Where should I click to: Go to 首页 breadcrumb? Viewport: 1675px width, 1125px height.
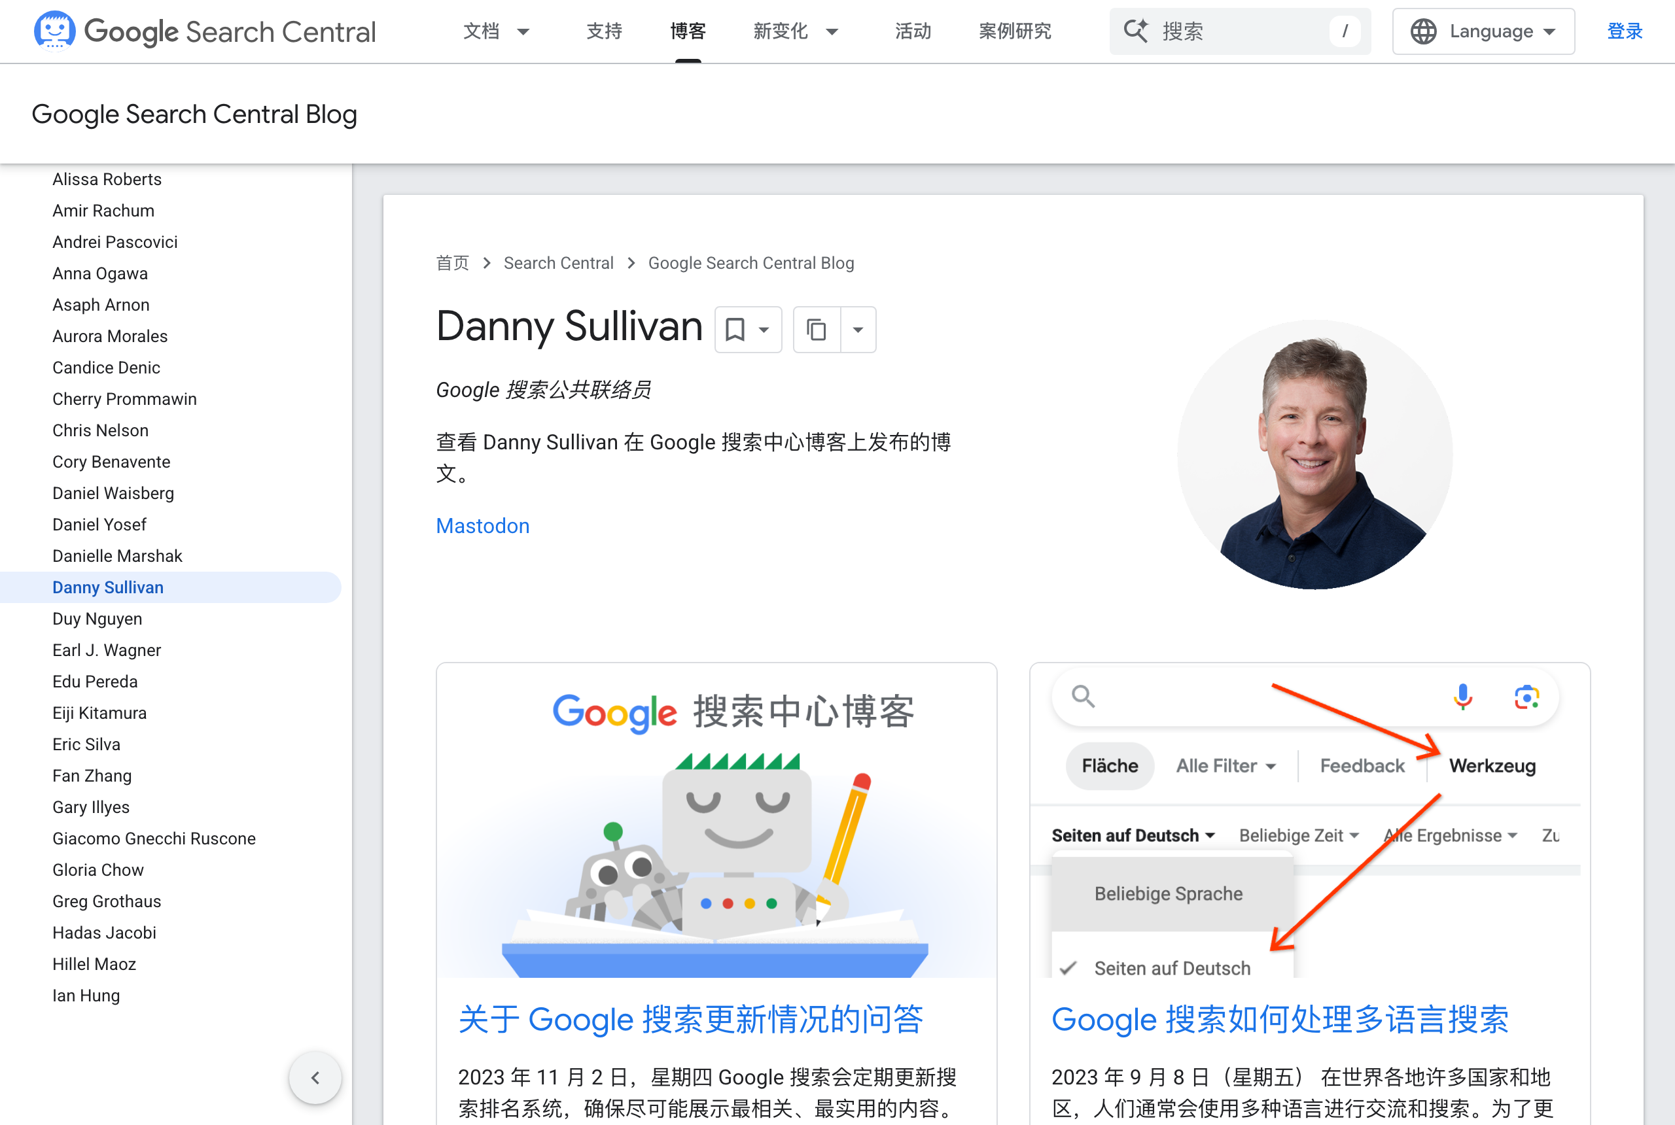coord(452,264)
